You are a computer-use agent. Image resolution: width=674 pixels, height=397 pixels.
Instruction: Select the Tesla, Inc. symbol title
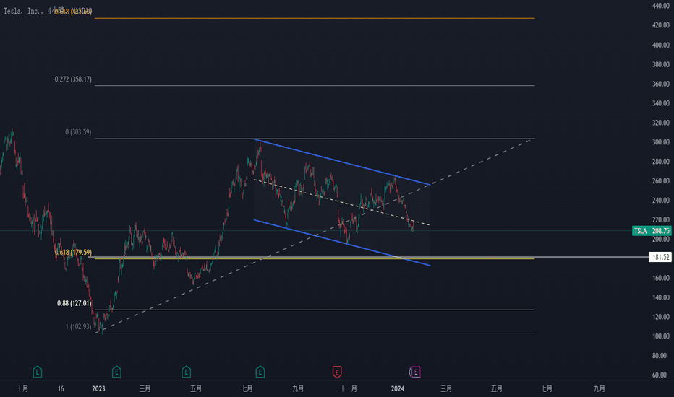(22, 11)
